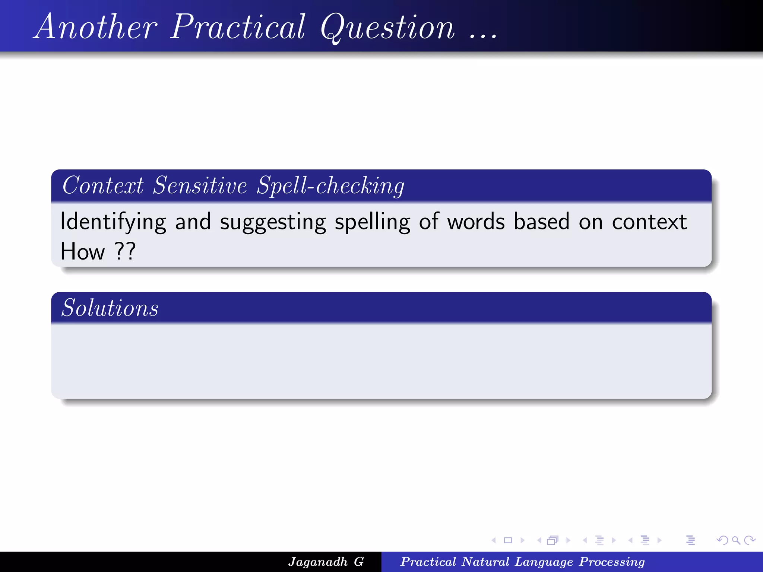Click the line starting Identifying and suggesting spelling
The image size is (763, 572).
tap(373, 222)
